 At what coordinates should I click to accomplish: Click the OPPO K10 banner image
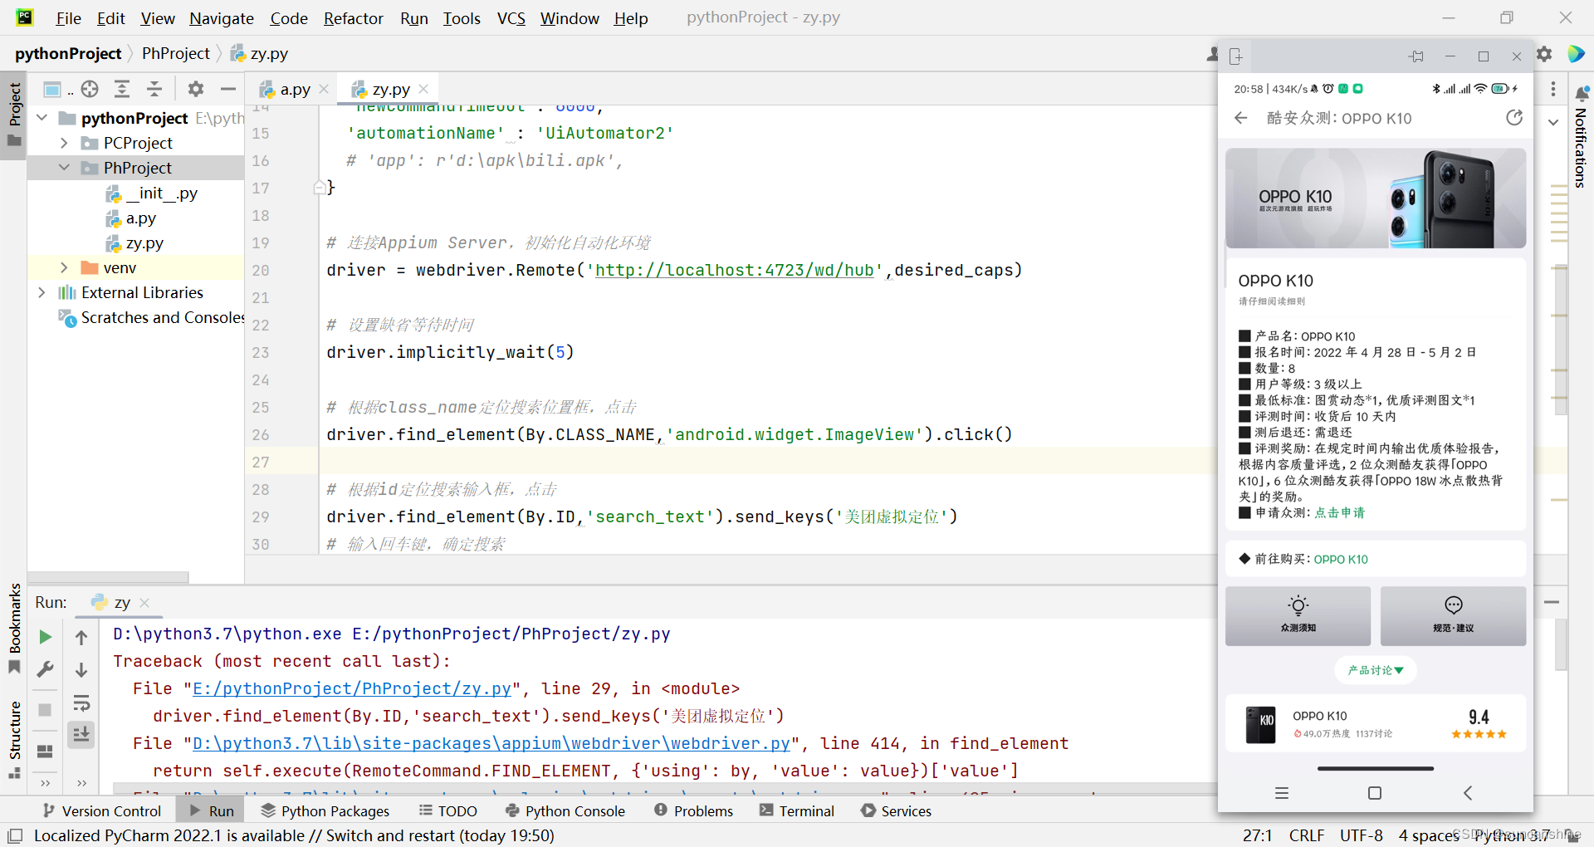coord(1376,198)
